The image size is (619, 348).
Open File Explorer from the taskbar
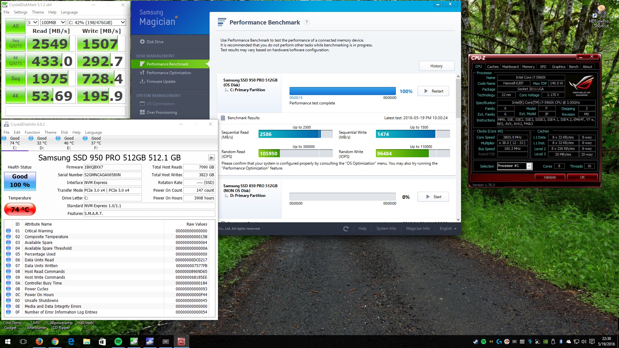(x=87, y=341)
